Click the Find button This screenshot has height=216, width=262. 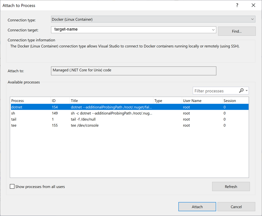(x=237, y=31)
